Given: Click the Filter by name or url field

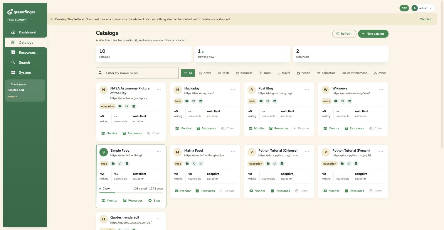Looking at the screenshot, I should 137,73.
